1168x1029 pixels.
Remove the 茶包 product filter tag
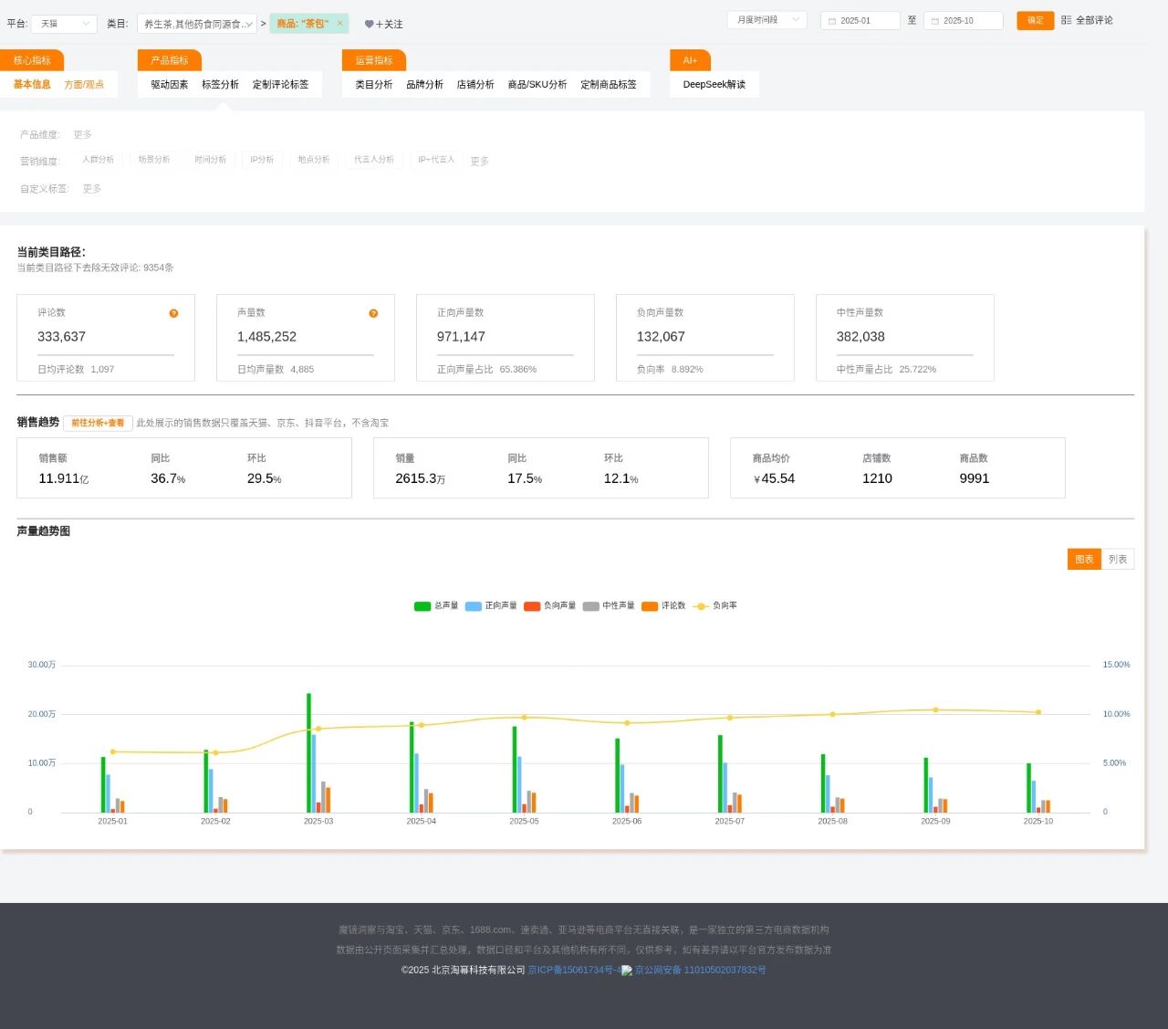[x=340, y=24]
